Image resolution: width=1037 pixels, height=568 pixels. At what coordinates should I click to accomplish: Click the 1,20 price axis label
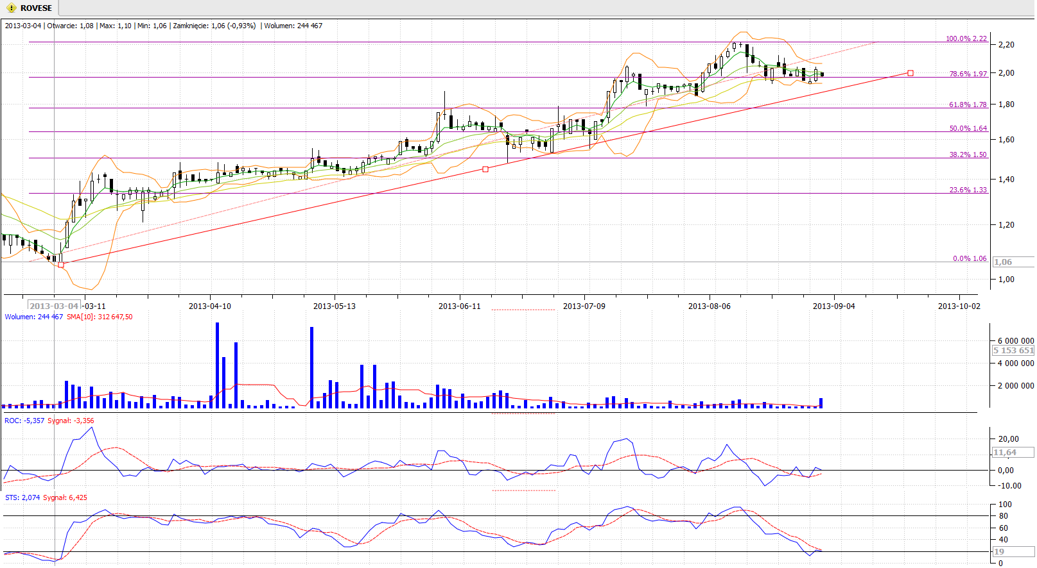(x=1006, y=224)
